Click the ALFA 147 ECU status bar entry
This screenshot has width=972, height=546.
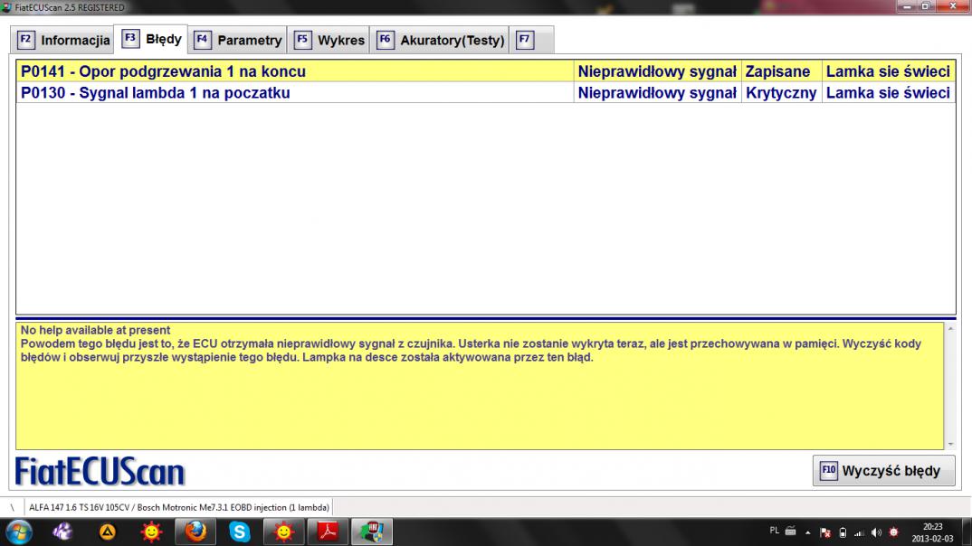pos(178,507)
